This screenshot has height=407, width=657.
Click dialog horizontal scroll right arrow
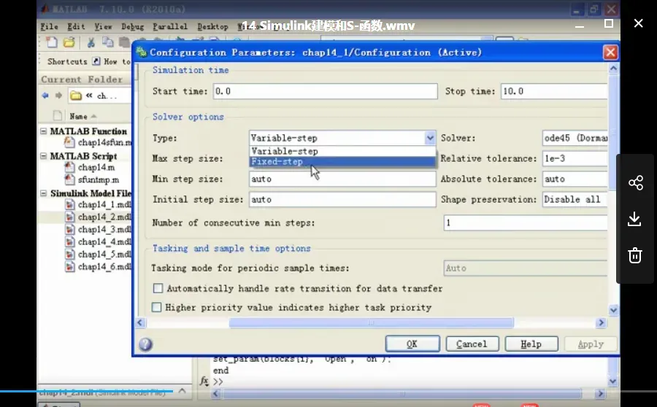click(602, 322)
